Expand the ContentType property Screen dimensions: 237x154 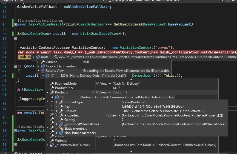[x=57, y=102]
